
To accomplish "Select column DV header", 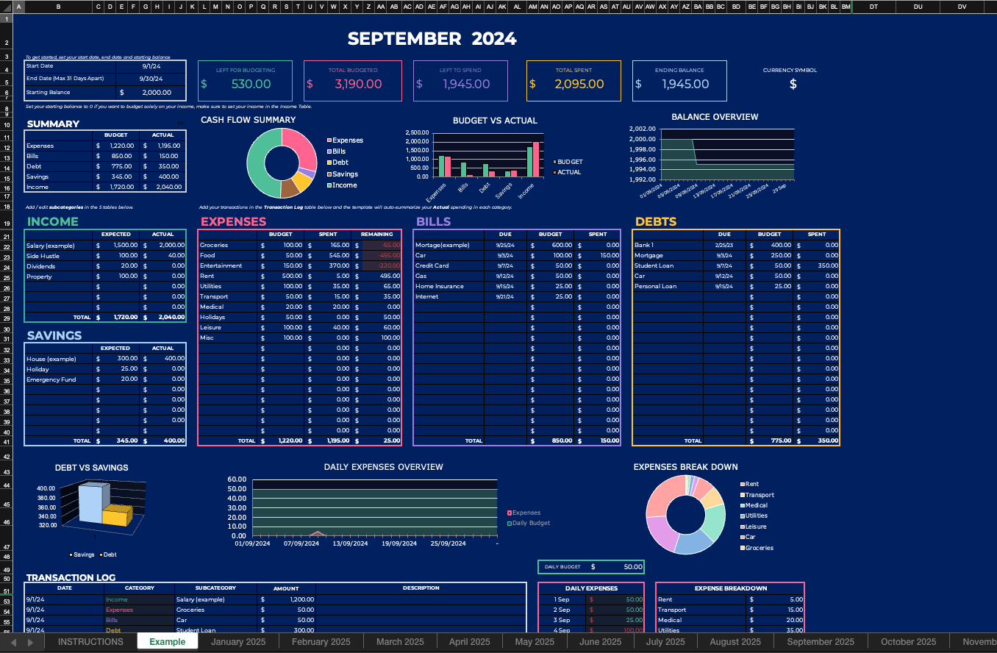I will tap(962, 7).
